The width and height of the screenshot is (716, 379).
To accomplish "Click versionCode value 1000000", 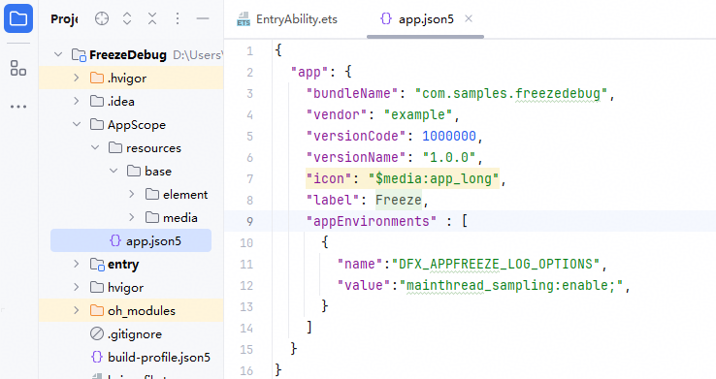I will pos(449,136).
